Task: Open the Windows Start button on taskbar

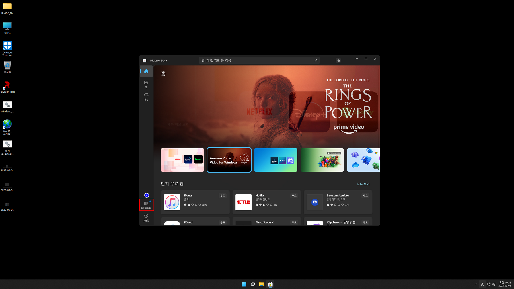Action: (244, 284)
